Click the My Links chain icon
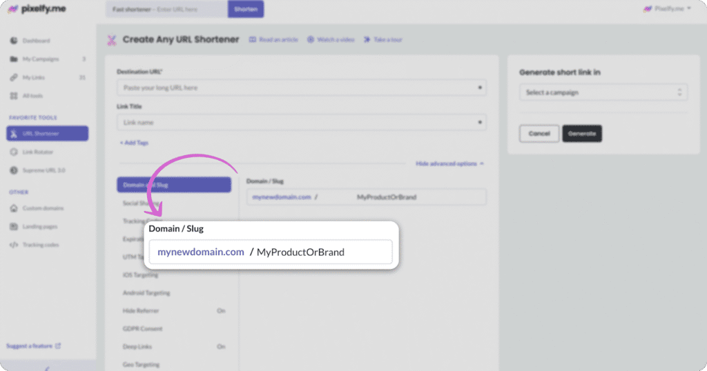 [x=14, y=77]
